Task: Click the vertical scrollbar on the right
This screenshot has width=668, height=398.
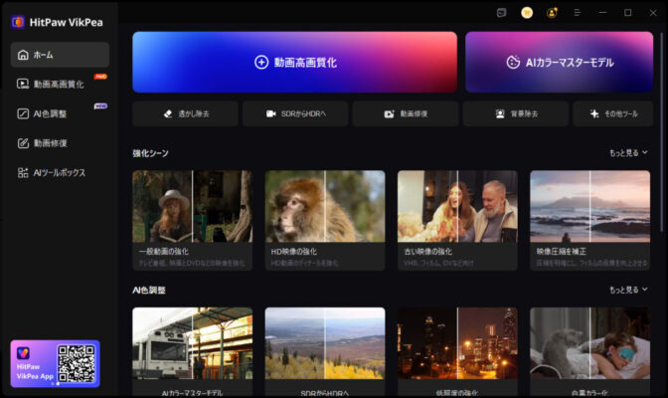Action: [x=662, y=132]
